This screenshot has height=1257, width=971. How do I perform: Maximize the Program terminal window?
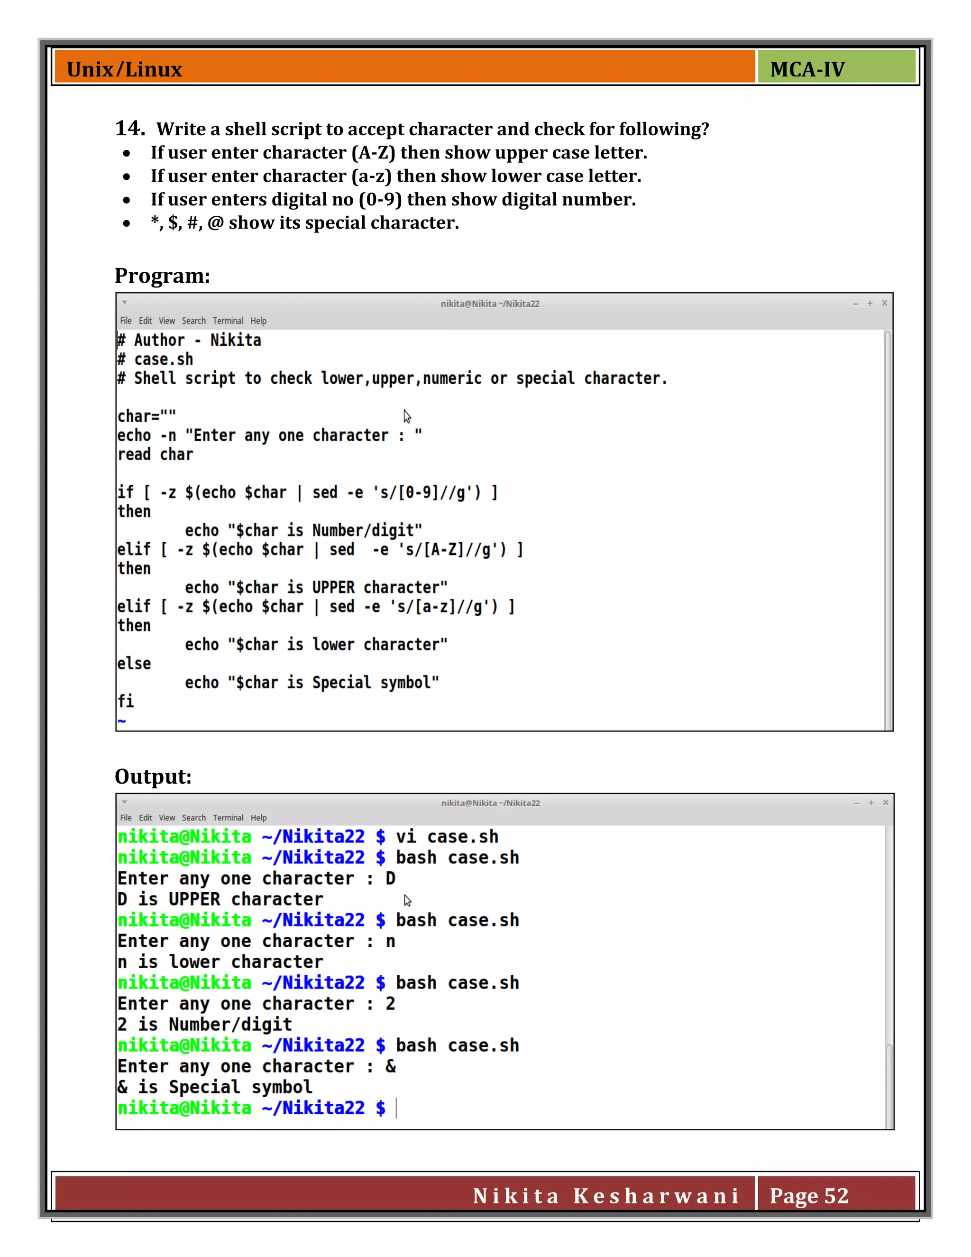[x=870, y=303]
